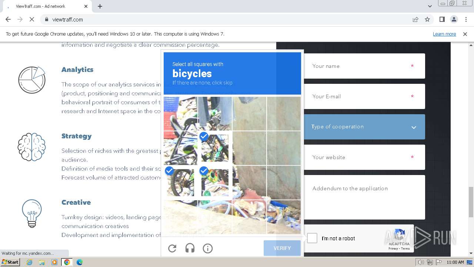Open the system volume icon
Image resolution: width=474 pixels, height=267 pixels.
pyautogui.click(x=421, y=262)
